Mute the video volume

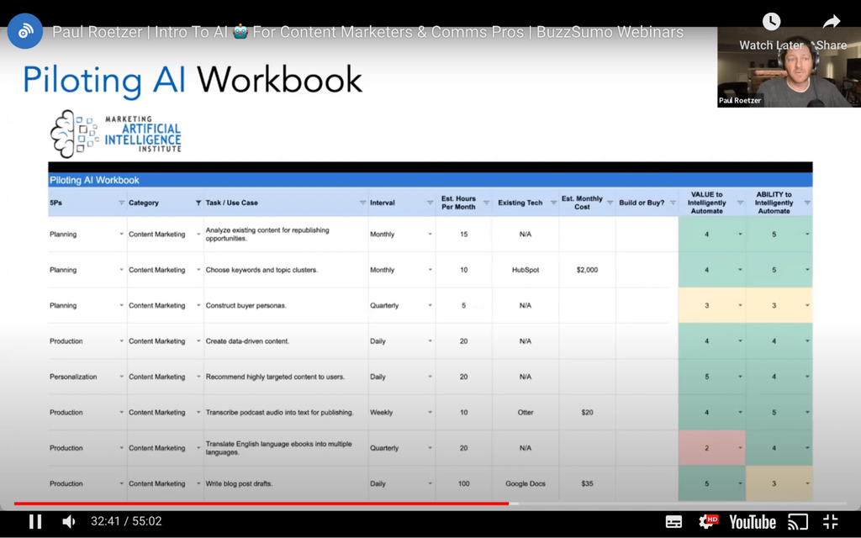coord(69,522)
